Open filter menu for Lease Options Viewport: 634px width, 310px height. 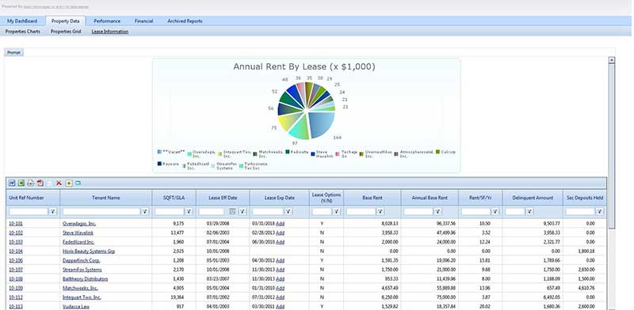point(336,211)
